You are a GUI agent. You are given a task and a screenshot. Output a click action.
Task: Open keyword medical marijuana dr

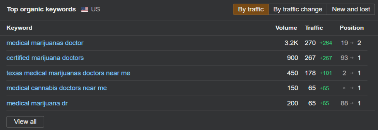37,103
